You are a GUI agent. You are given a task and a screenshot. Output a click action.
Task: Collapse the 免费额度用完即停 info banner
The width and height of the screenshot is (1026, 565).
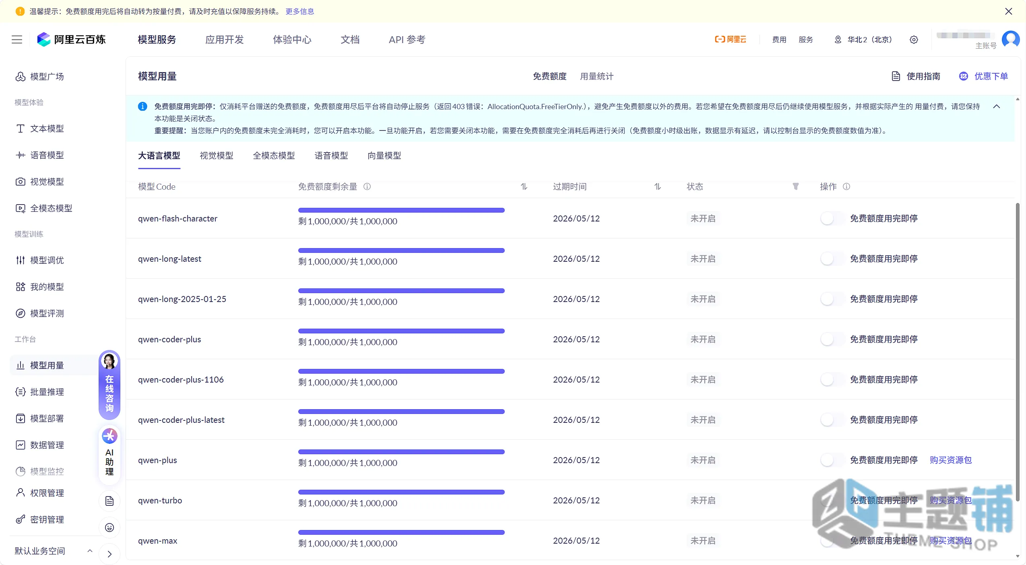pos(997,106)
